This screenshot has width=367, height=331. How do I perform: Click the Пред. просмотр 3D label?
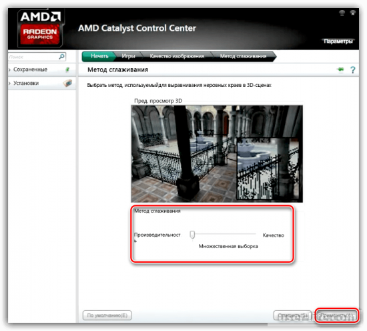point(158,101)
